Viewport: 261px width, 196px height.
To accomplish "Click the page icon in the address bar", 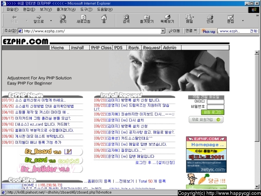I will (x=20, y=31).
